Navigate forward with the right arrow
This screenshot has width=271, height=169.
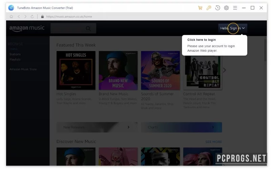coord(25,17)
